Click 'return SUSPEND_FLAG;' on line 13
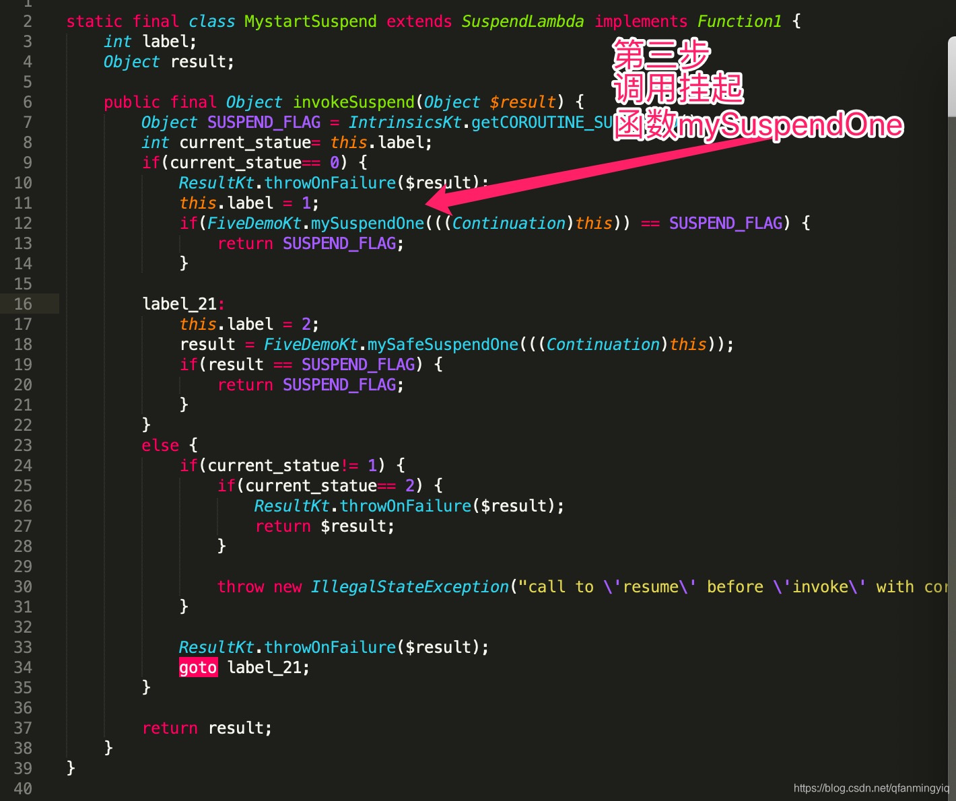This screenshot has height=801, width=956. pyautogui.click(x=310, y=244)
